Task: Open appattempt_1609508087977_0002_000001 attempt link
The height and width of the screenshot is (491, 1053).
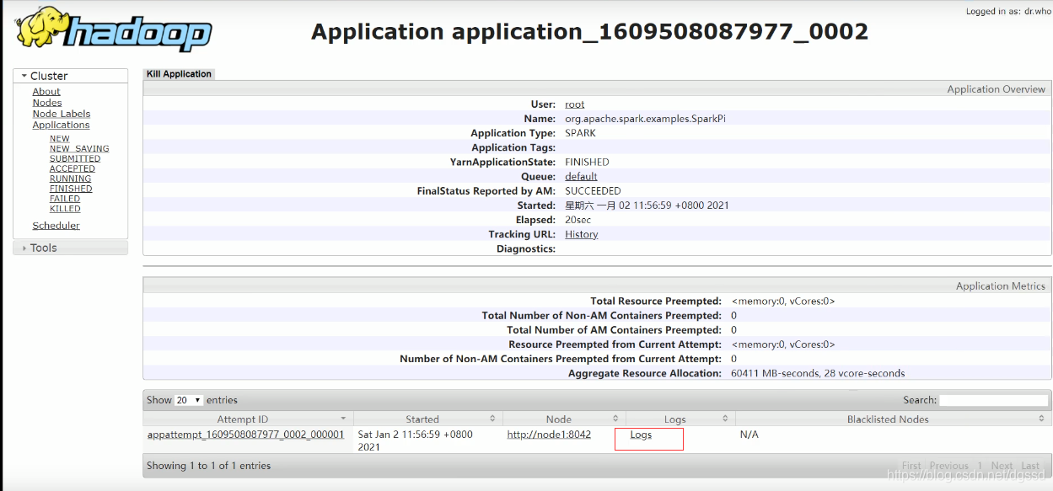Action: [x=245, y=435]
